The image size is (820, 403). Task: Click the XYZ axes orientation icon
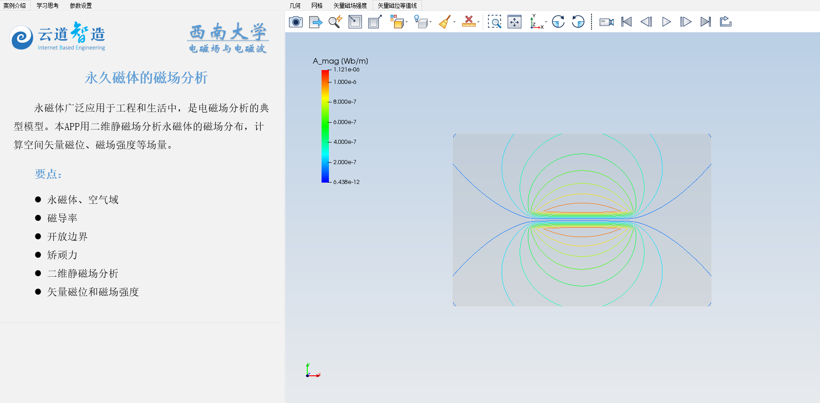(x=536, y=22)
